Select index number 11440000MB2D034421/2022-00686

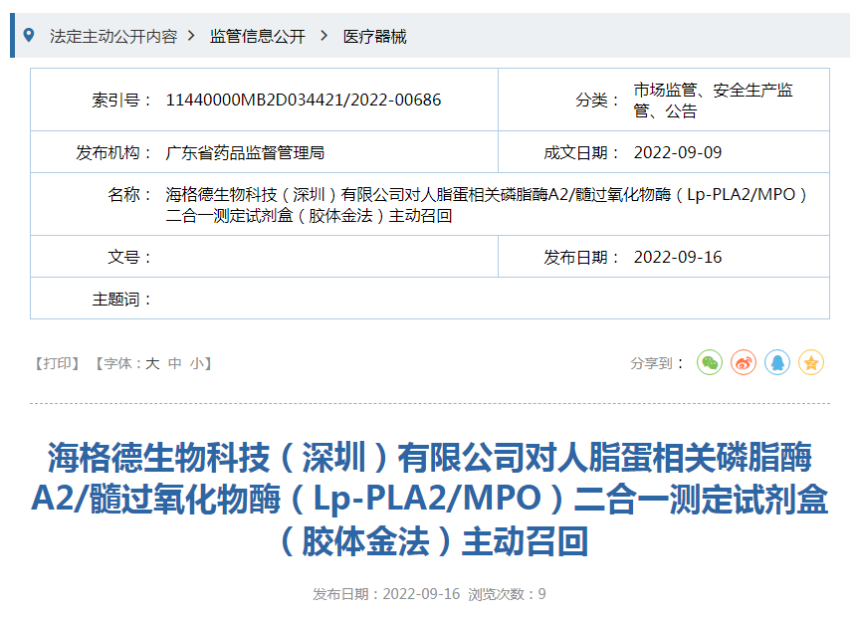click(x=304, y=101)
